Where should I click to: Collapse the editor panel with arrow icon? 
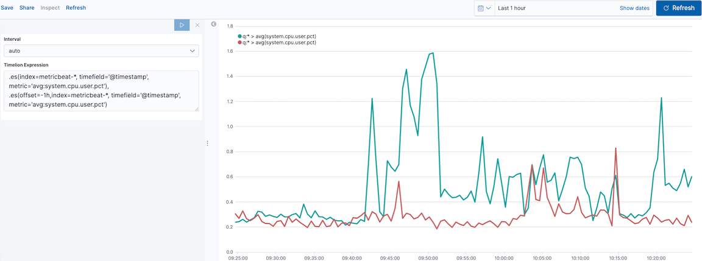tap(214, 24)
